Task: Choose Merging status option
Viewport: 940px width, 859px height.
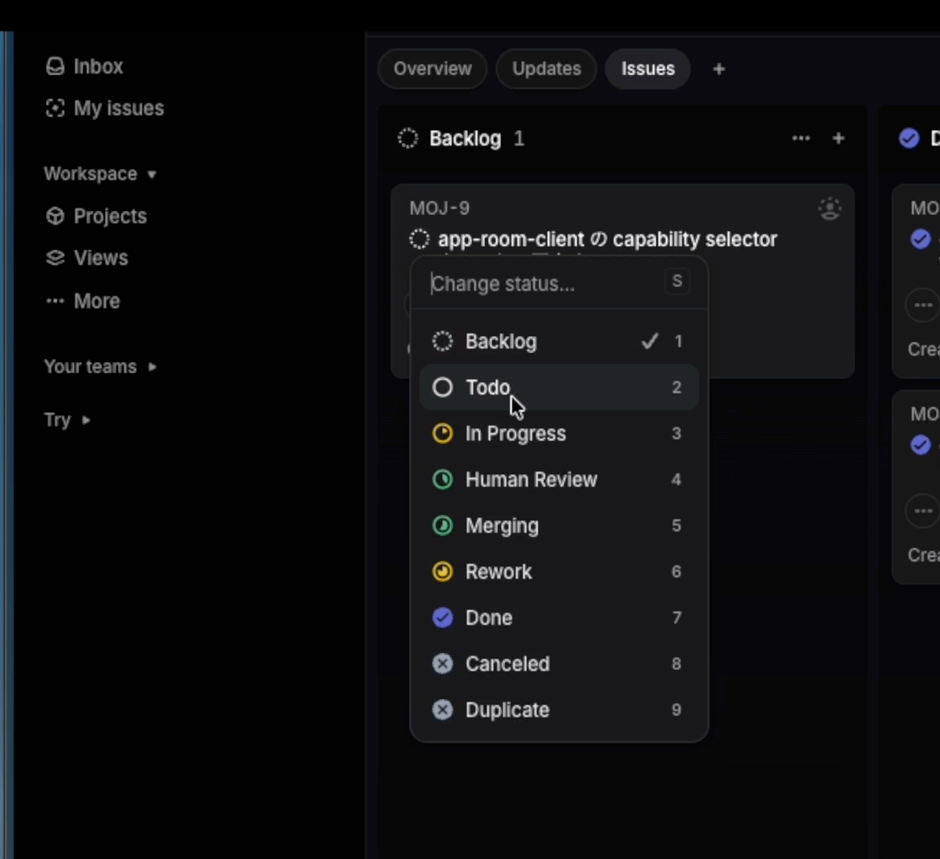Action: point(559,526)
